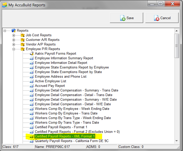This screenshot has width=183, height=151.
Task: Click the Reports root folder icon
Action: tap(14, 31)
